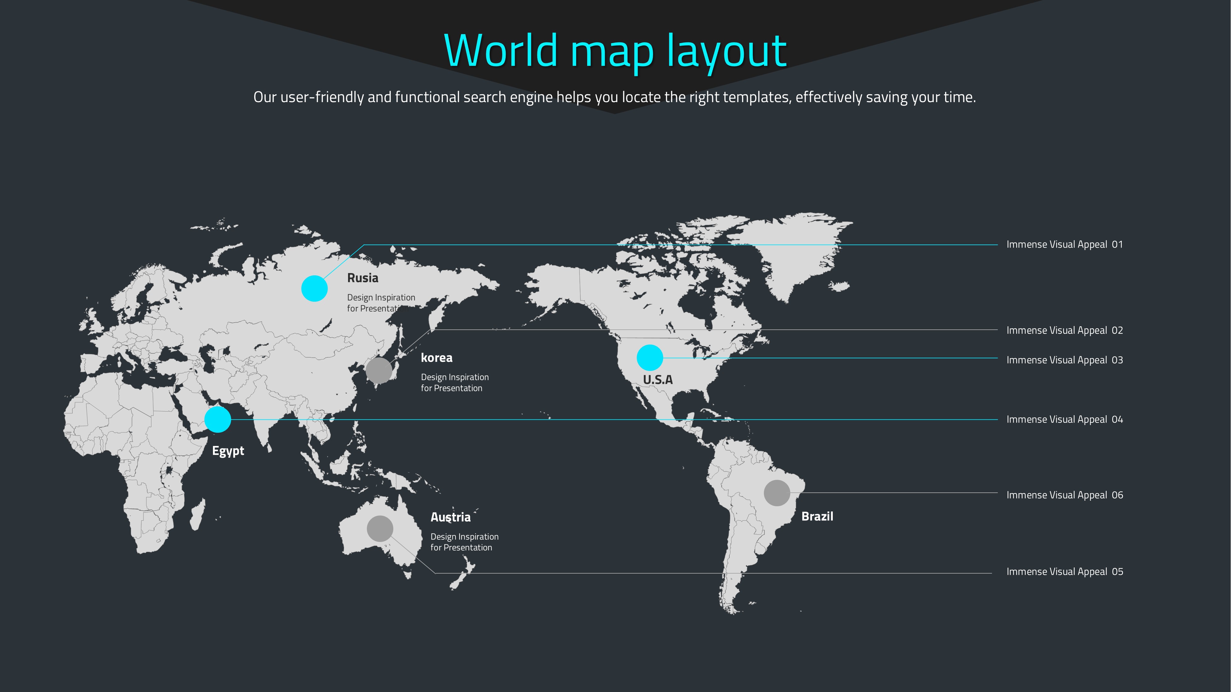
Task: Click the cyan circle marker above Egypt label
Action: coord(218,420)
